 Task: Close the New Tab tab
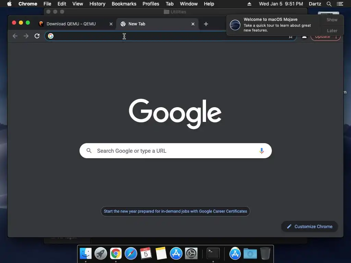coord(193,24)
